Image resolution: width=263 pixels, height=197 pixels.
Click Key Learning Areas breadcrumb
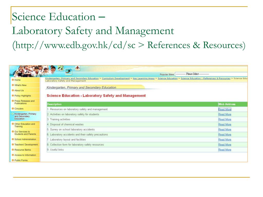144,78
